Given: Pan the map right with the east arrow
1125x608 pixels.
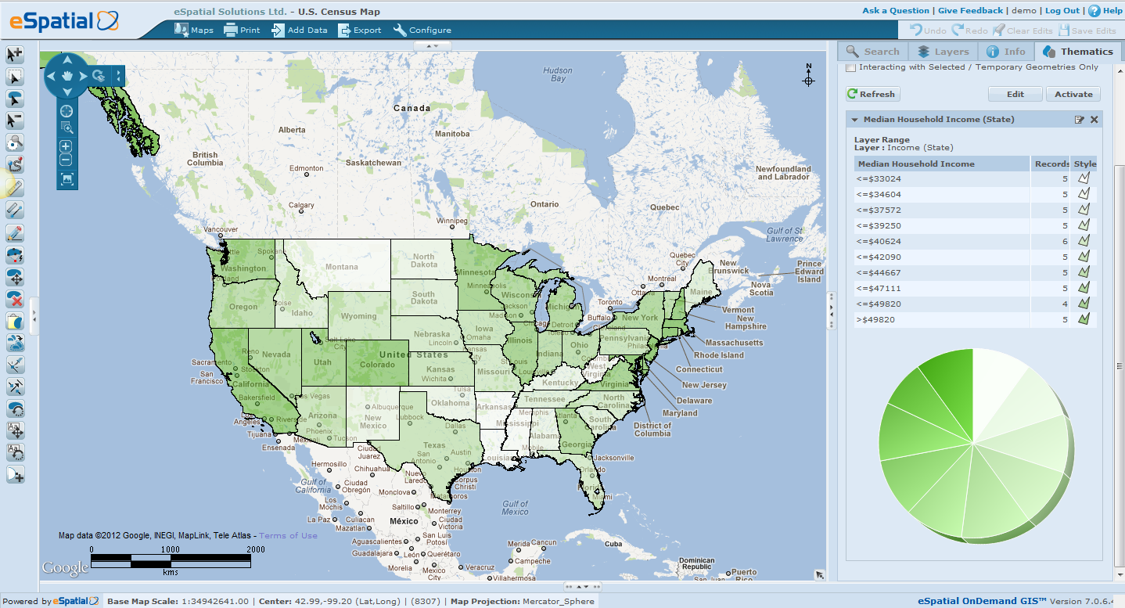Looking at the screenshot, I should 83,76.
